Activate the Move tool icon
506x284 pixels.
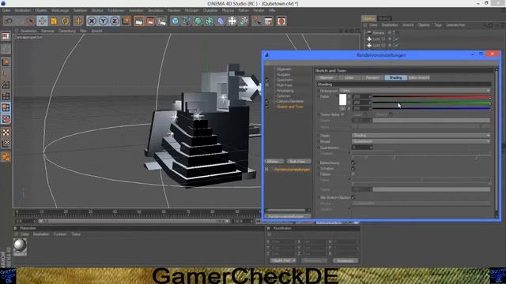[x=42, y=21]
